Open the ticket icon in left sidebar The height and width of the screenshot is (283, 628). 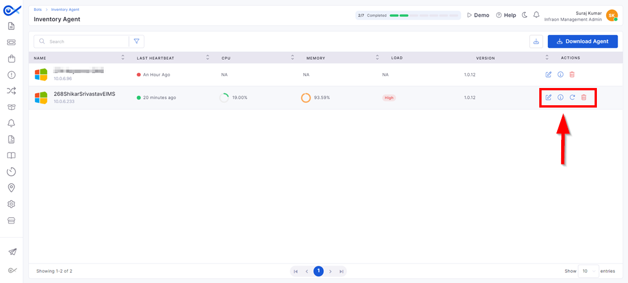pos(11,43)
